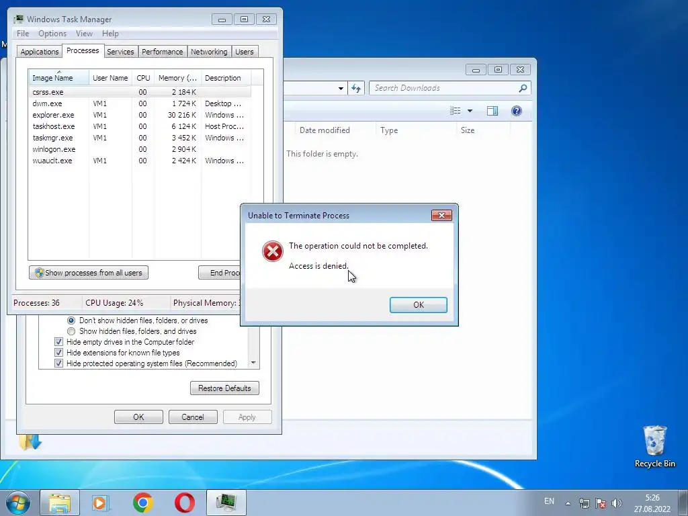Image resolution: width=688 pixels, height=516 pixels.
Task: Open the Windows Start menu orb
Action: click(17, 503)
